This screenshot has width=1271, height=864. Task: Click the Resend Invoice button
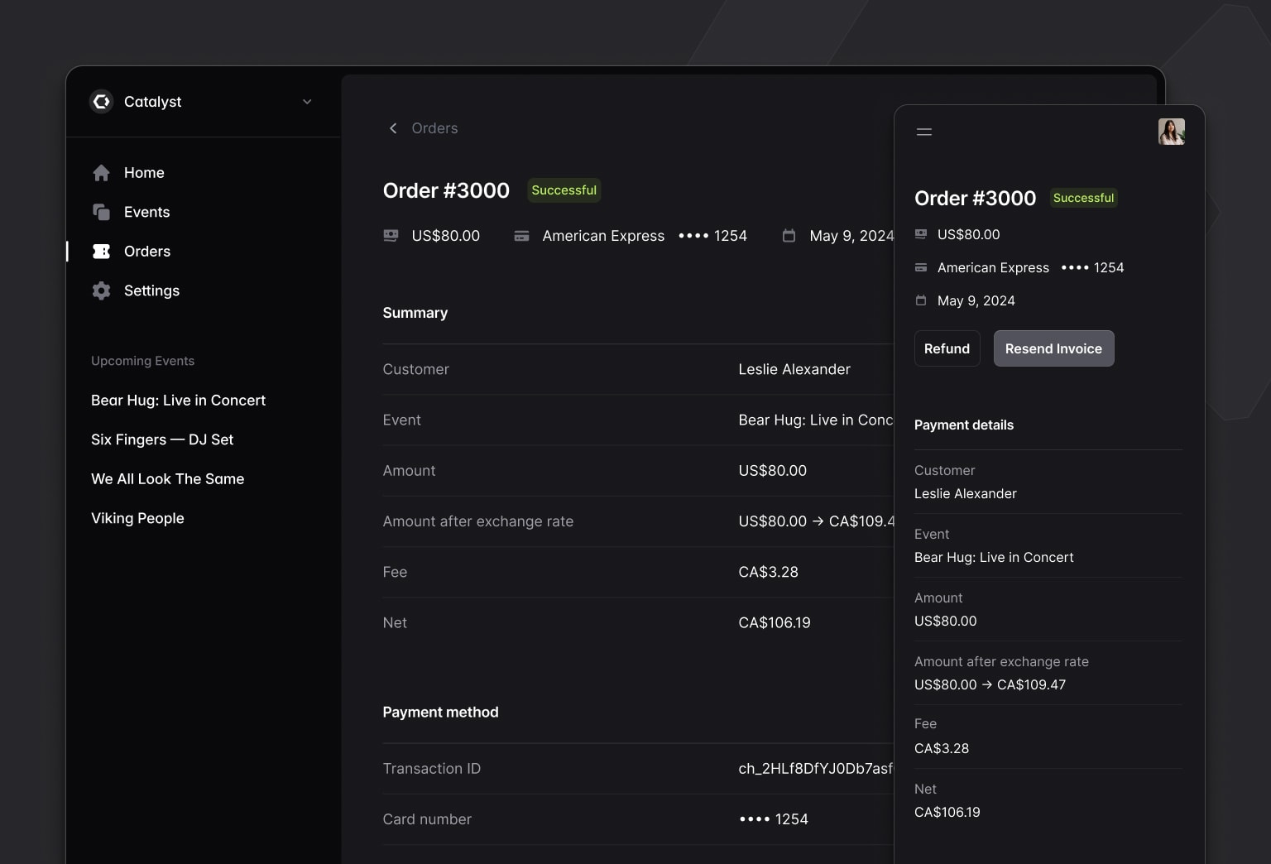click(1053, 348)
